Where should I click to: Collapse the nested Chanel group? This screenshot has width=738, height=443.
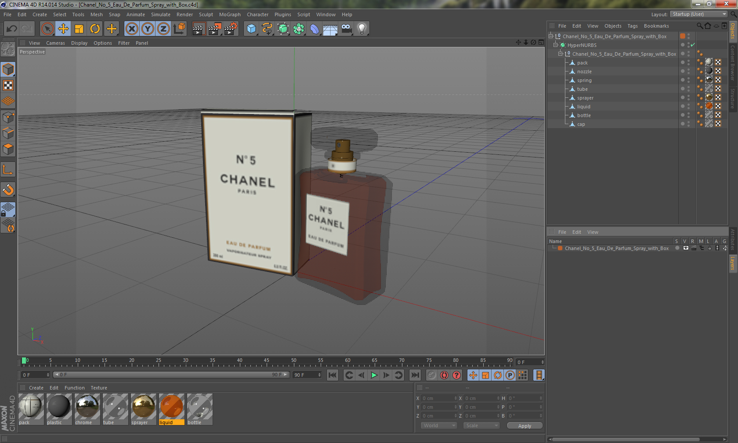click(x=560, y=54)
